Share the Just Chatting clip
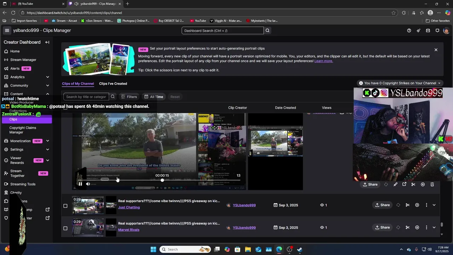 pos(382,205)
